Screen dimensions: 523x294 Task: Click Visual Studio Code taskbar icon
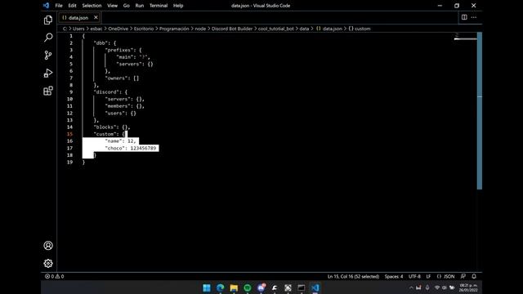coord(315,287)
